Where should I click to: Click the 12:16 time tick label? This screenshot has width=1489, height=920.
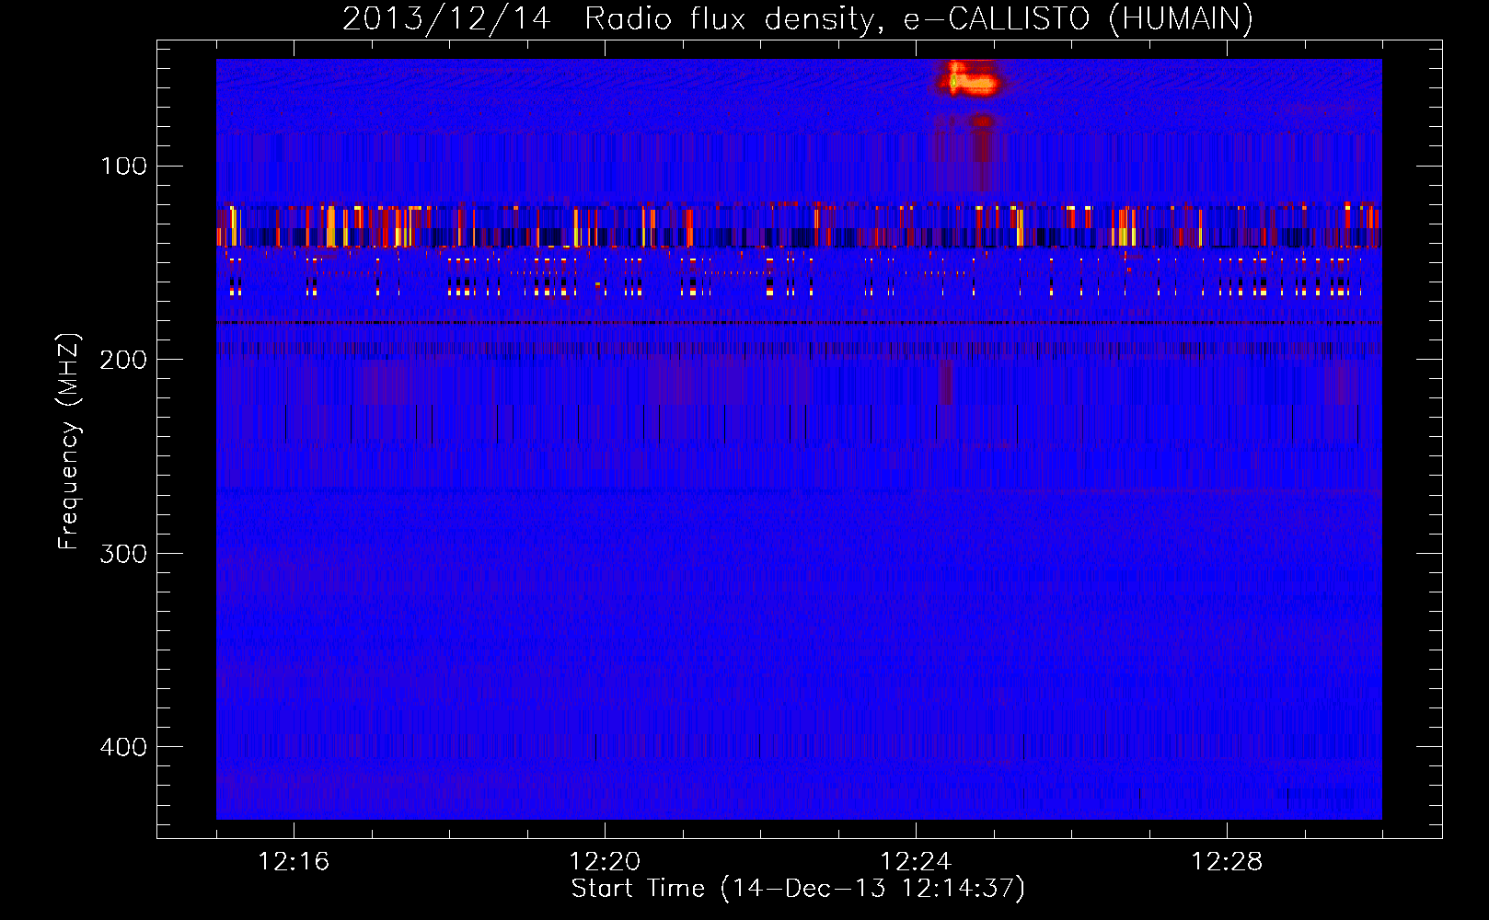tap(294, 862)
